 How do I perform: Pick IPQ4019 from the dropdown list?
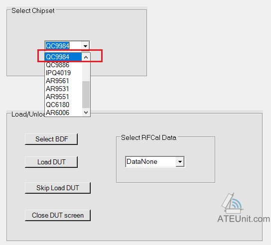click(63, 73)
